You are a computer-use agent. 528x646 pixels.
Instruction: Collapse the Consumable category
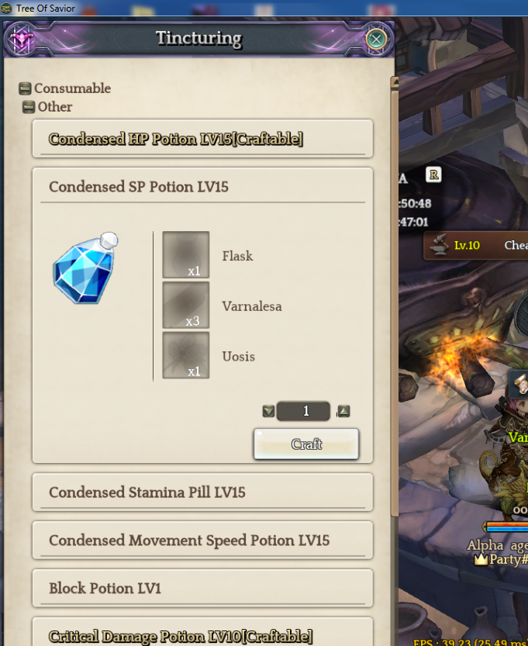25,88
